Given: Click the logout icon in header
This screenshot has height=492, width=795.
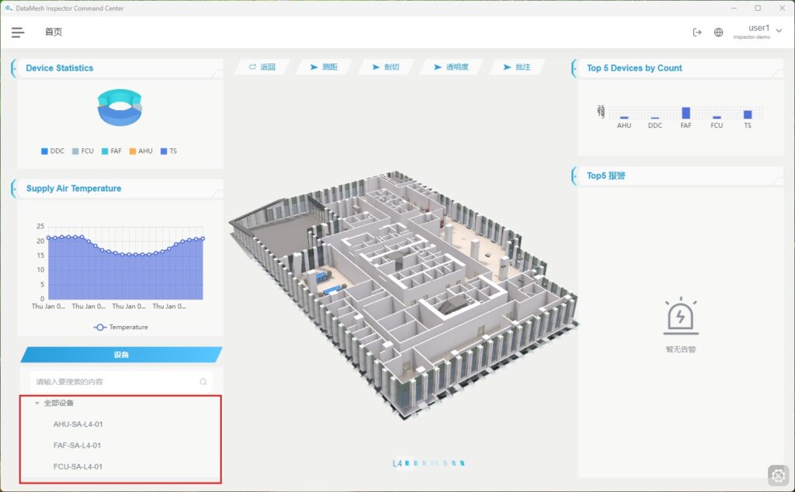Looking at the screenshot, I should tap(696, 33).
